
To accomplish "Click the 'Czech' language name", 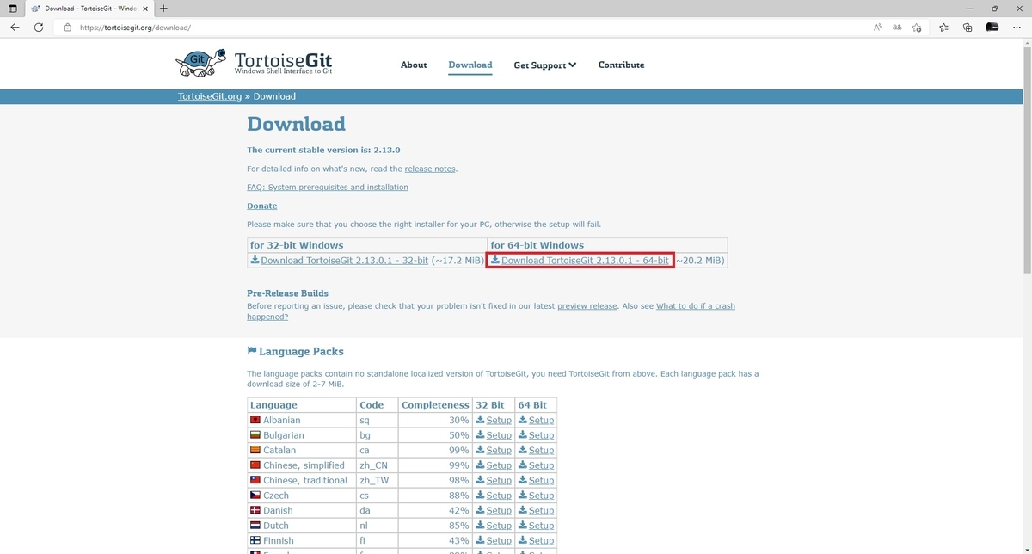I will [276, 496].
